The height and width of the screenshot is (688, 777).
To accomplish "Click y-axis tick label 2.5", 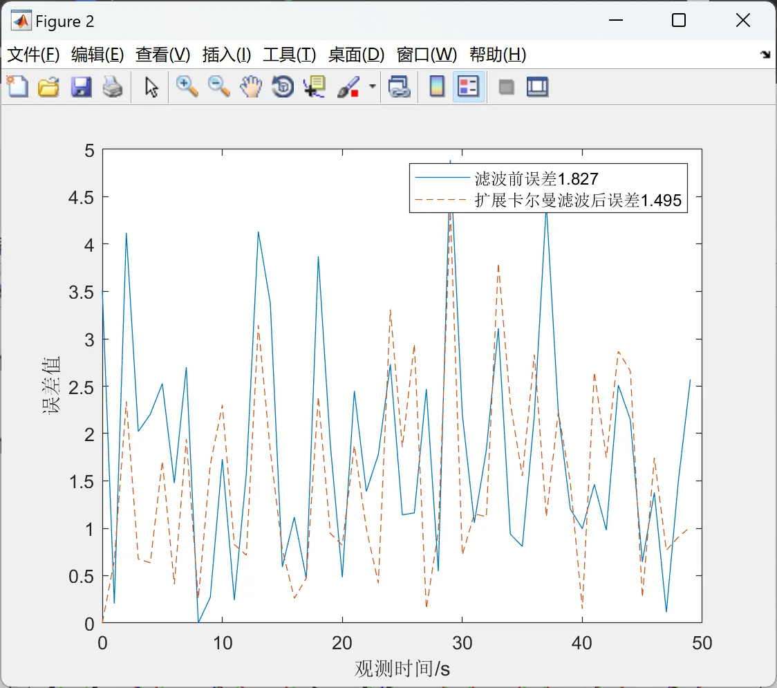I will 81,388.
